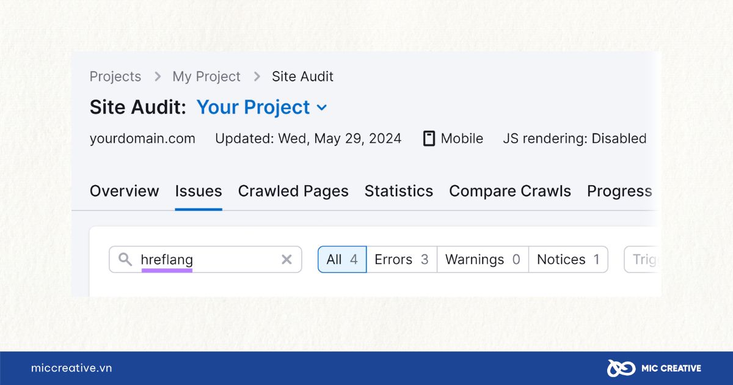The height and width of the screenshot is (385, 733).
Task: Open the Compare Crawls tab
Action: [510, 191]
